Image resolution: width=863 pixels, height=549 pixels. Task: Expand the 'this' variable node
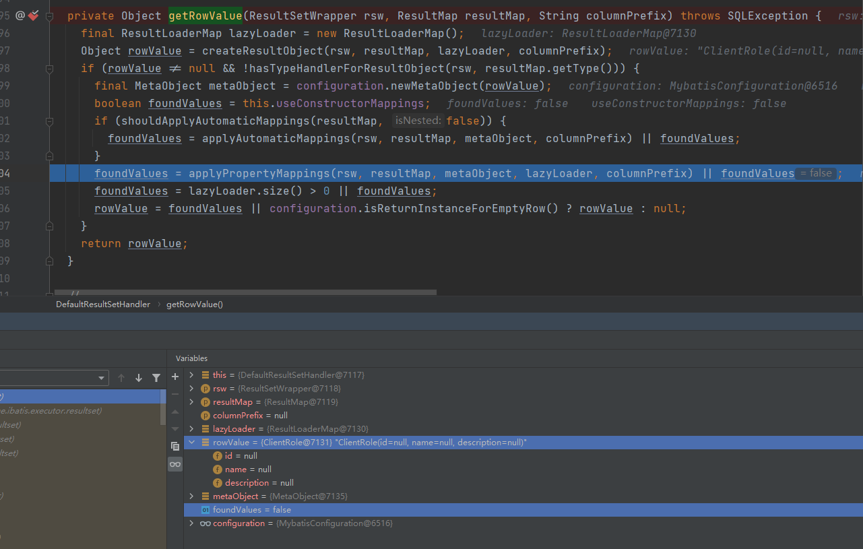click(191, 375)
